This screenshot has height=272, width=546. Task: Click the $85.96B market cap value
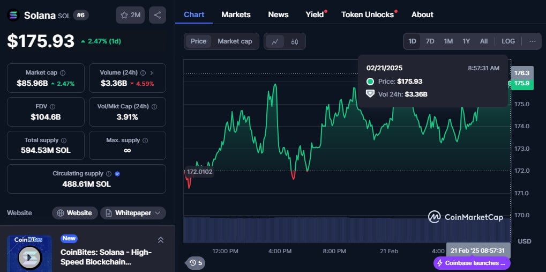[x=32, y=84]
